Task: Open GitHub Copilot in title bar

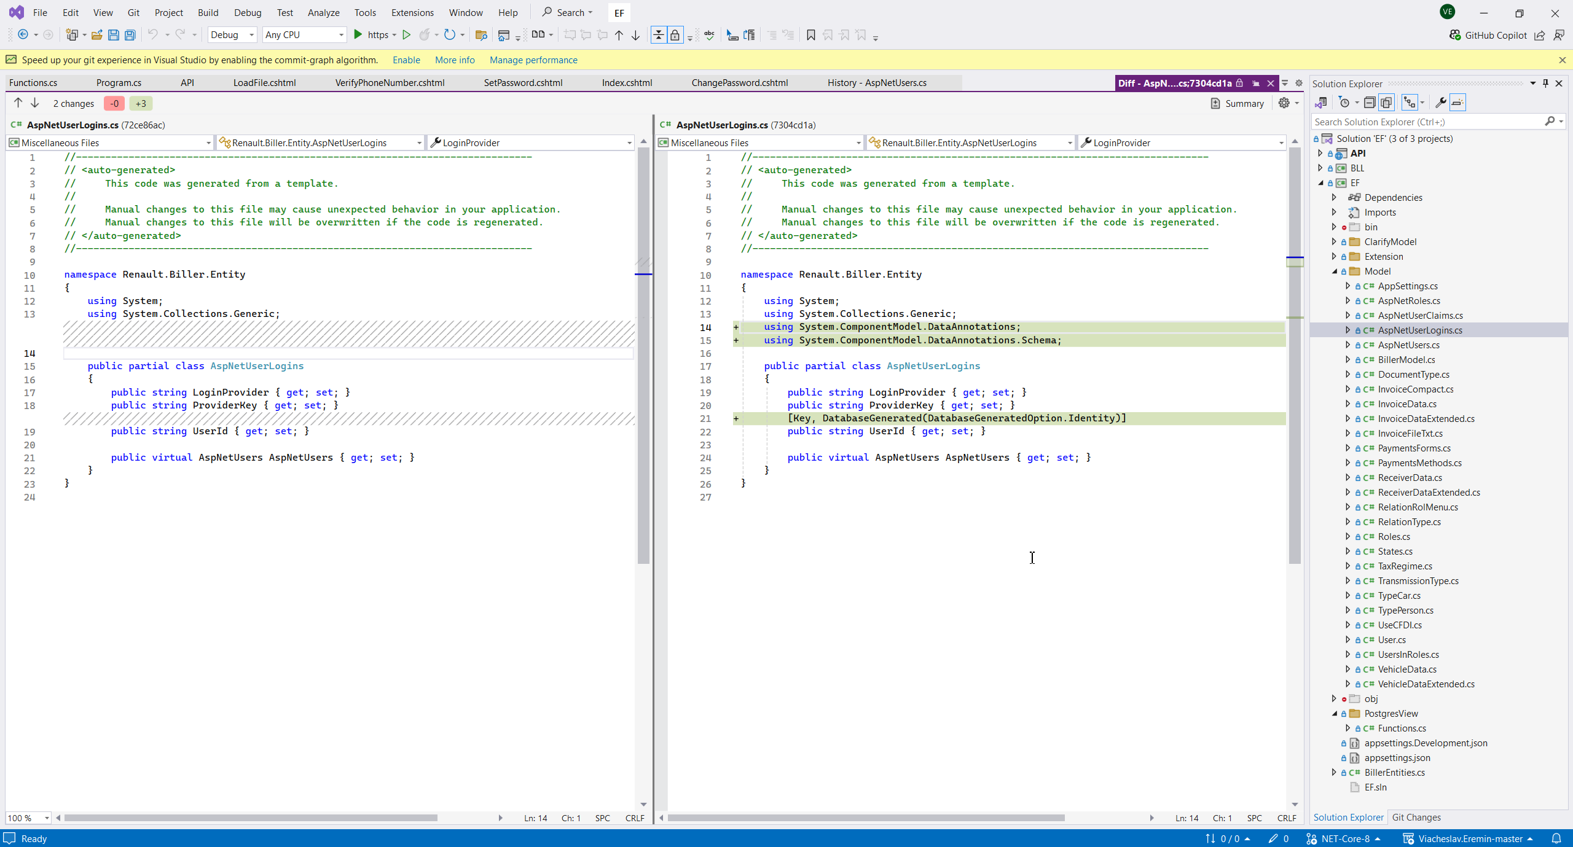Action: coord(1488,35)
